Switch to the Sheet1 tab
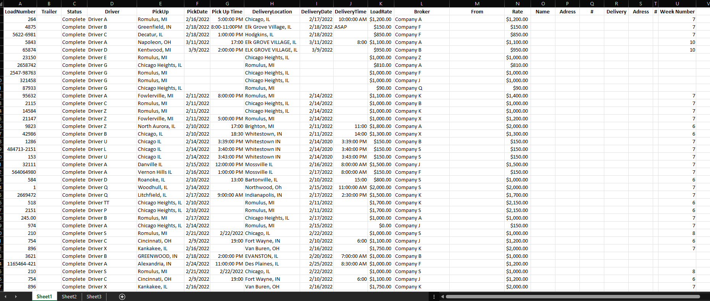The image size is (710, 301). 44,297
